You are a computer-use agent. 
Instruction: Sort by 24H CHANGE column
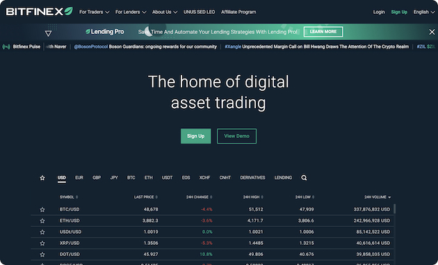199,197
